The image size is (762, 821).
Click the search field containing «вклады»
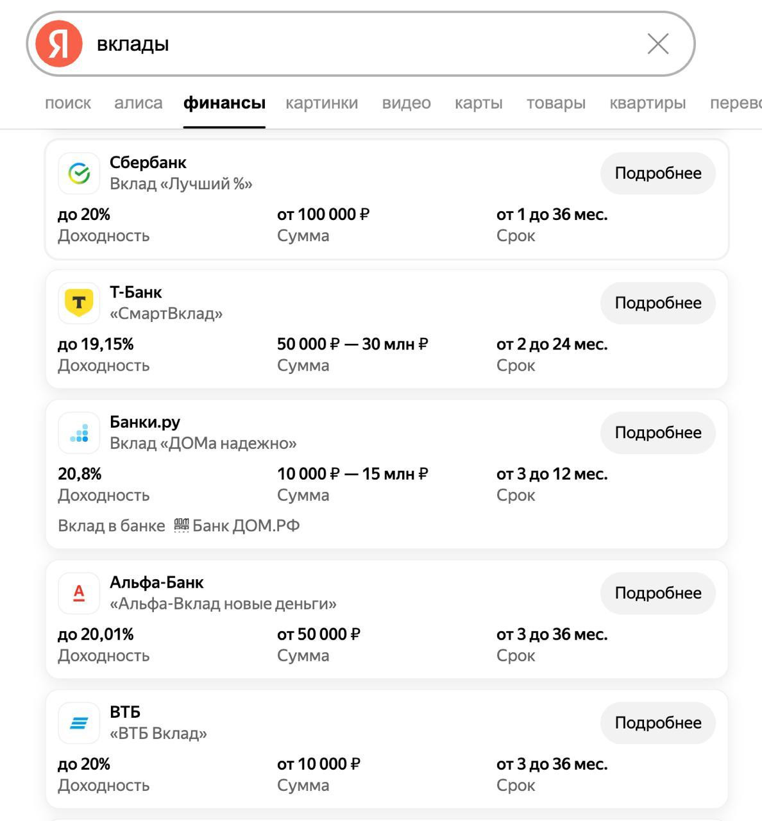pos(359,44)
